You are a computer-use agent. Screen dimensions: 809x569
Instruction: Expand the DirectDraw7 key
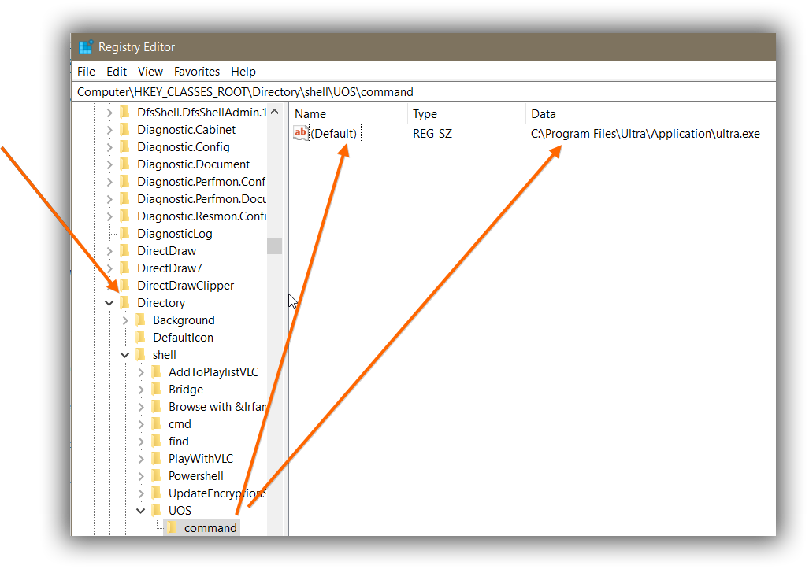coord(109,268)
